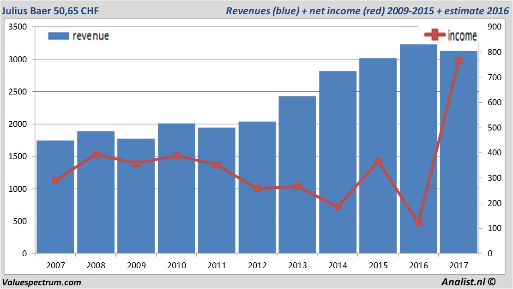Select the 2009 revenue bar
The width and height of the screenshot is (513, 289).
[136, 196]
